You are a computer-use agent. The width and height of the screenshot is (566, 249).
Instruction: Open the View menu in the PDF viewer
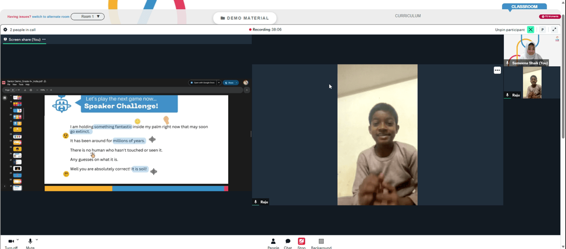[15, 84]
